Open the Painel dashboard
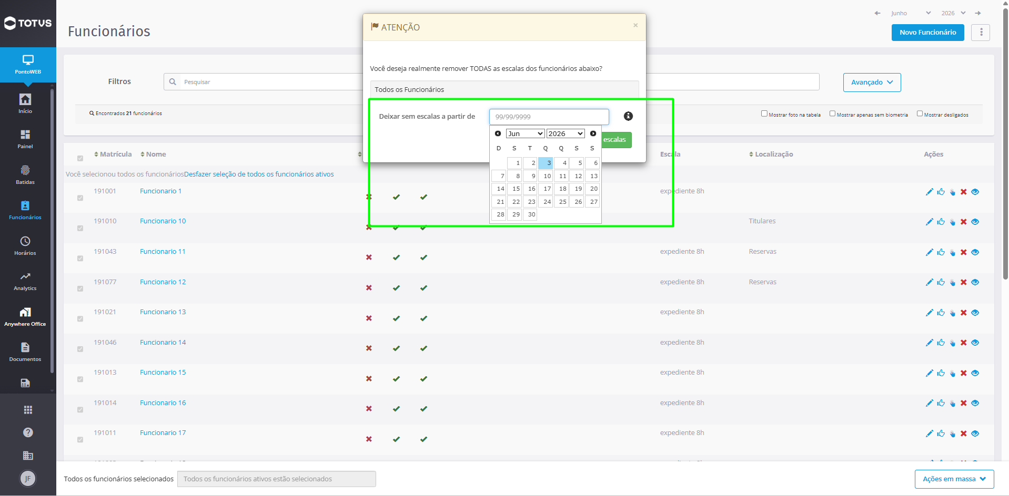 (x=25, y=139)
